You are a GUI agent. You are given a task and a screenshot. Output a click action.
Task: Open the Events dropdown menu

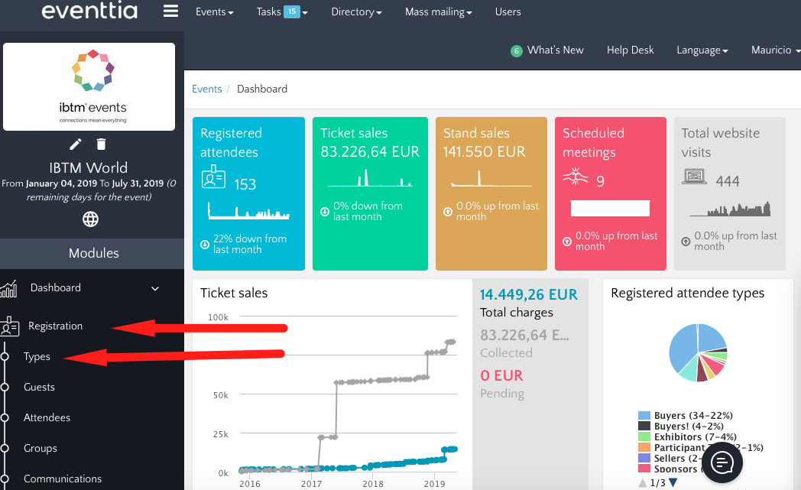point(214,12)
